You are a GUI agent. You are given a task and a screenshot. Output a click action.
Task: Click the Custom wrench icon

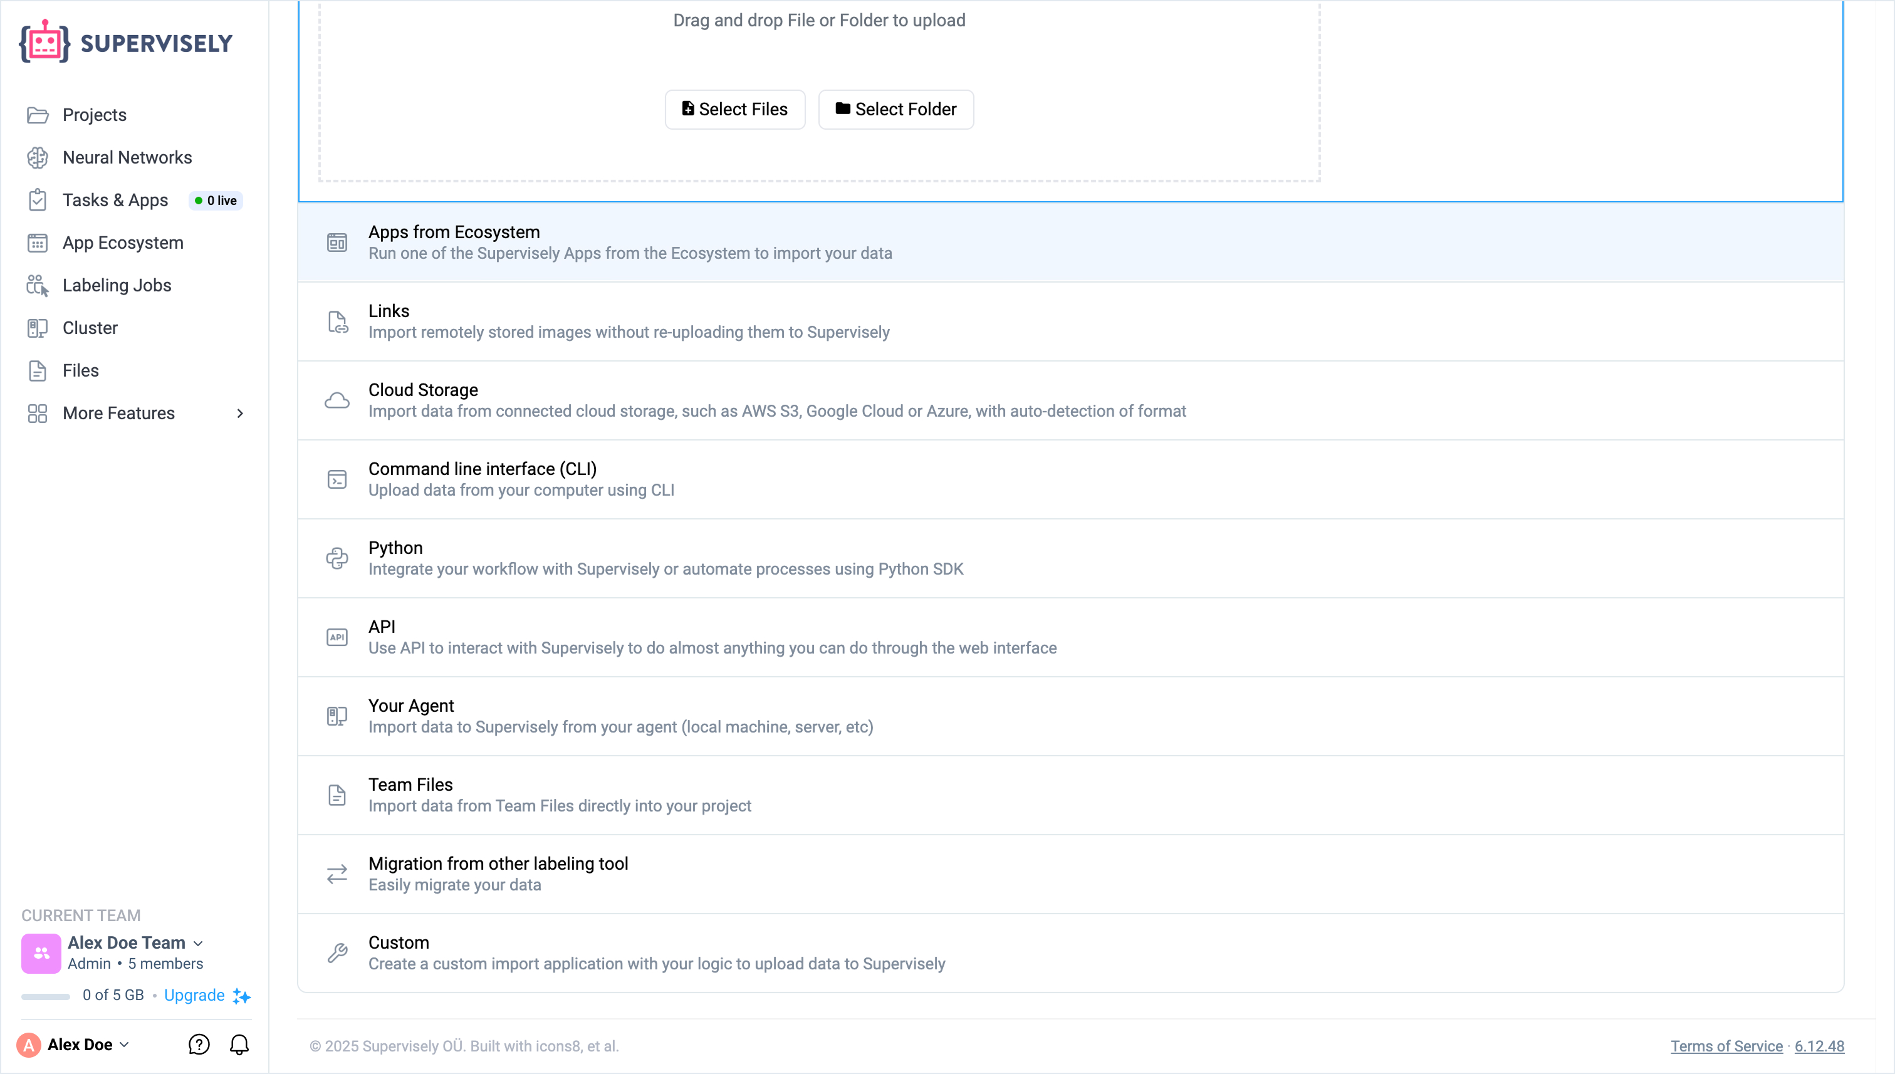337,953
